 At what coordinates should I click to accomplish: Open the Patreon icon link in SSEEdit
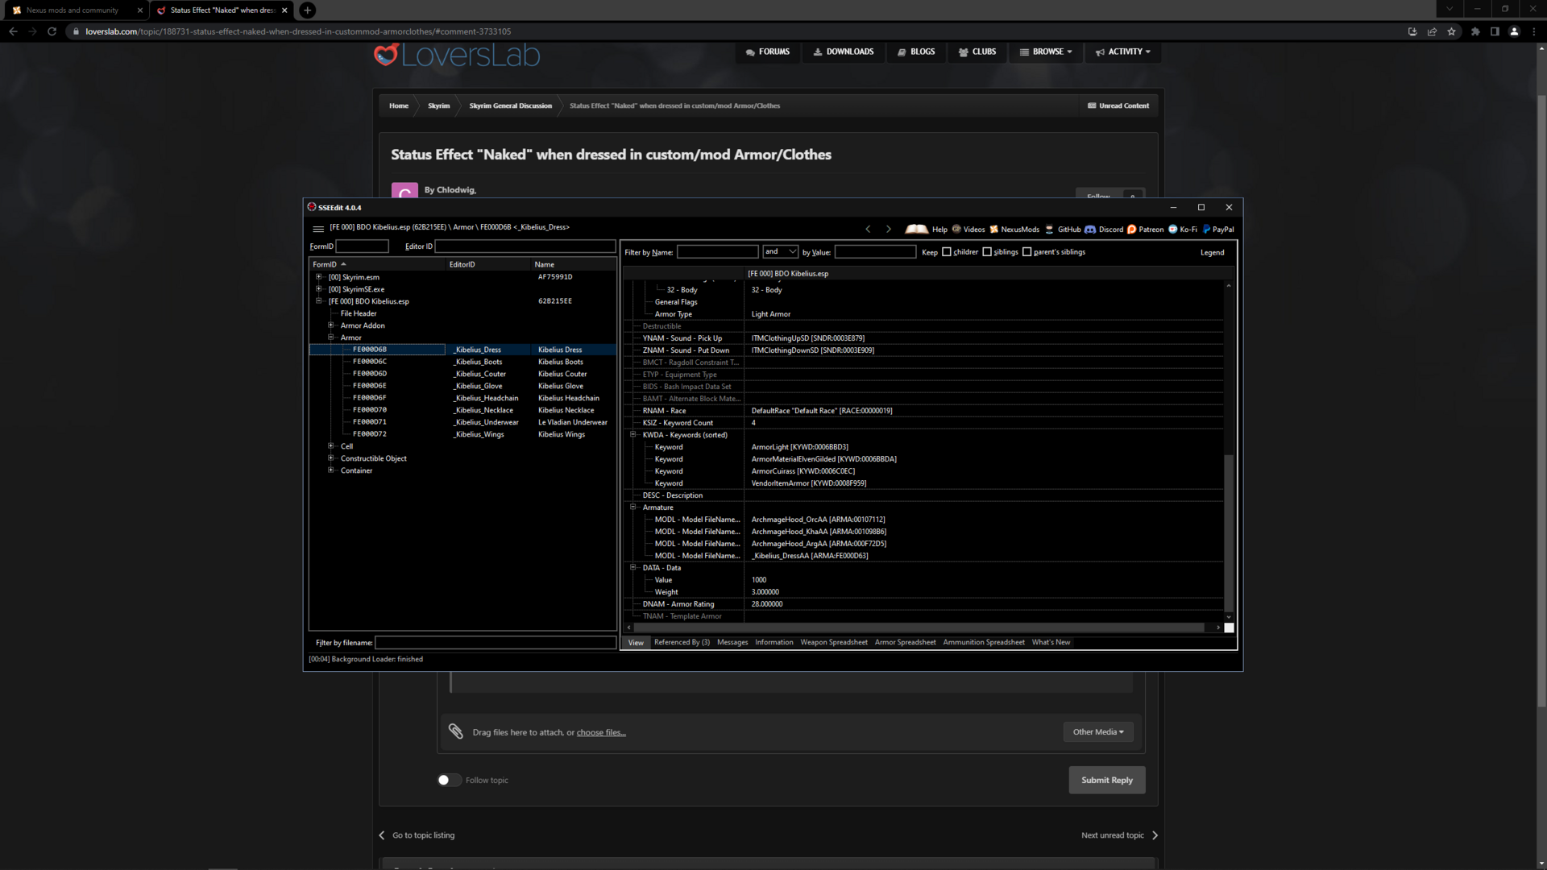click(1131, 230)
